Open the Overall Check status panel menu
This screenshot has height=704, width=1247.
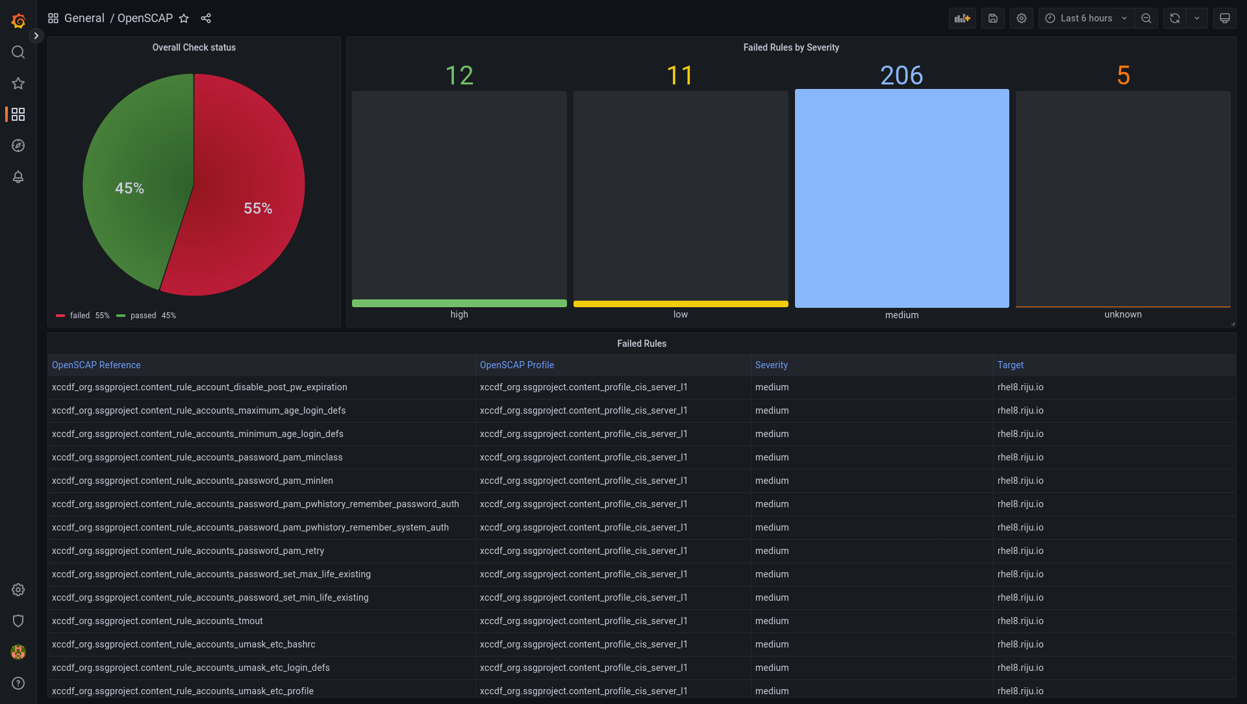[194, 47]
